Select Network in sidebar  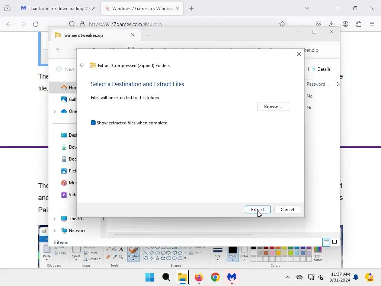tap(73, 230)
